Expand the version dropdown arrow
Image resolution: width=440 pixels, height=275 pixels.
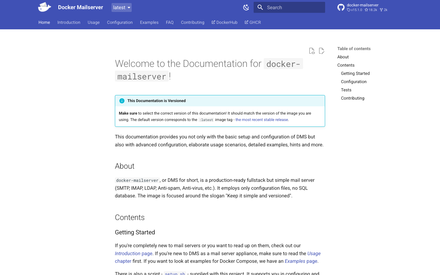pos(128,7)
